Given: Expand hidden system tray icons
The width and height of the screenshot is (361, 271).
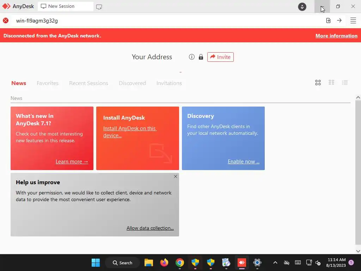Looking at the screenshot, I should click(275, 263).
